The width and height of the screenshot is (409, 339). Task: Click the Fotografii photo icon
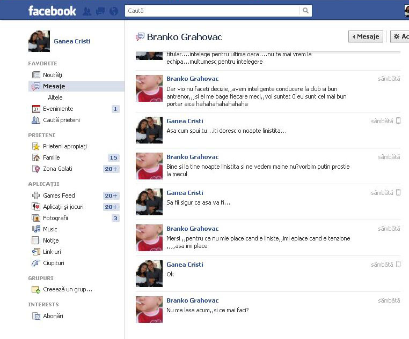pyautogui.click(x=36, y=218)
